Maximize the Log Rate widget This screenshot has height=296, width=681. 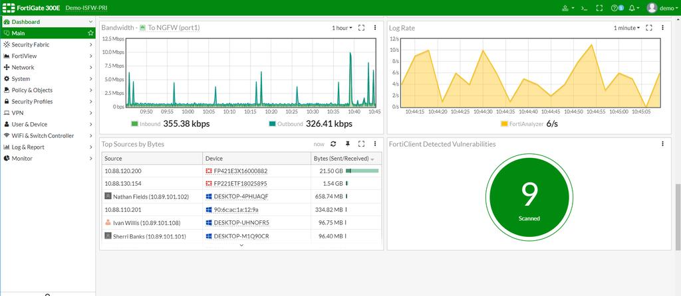tap(649, 28)
